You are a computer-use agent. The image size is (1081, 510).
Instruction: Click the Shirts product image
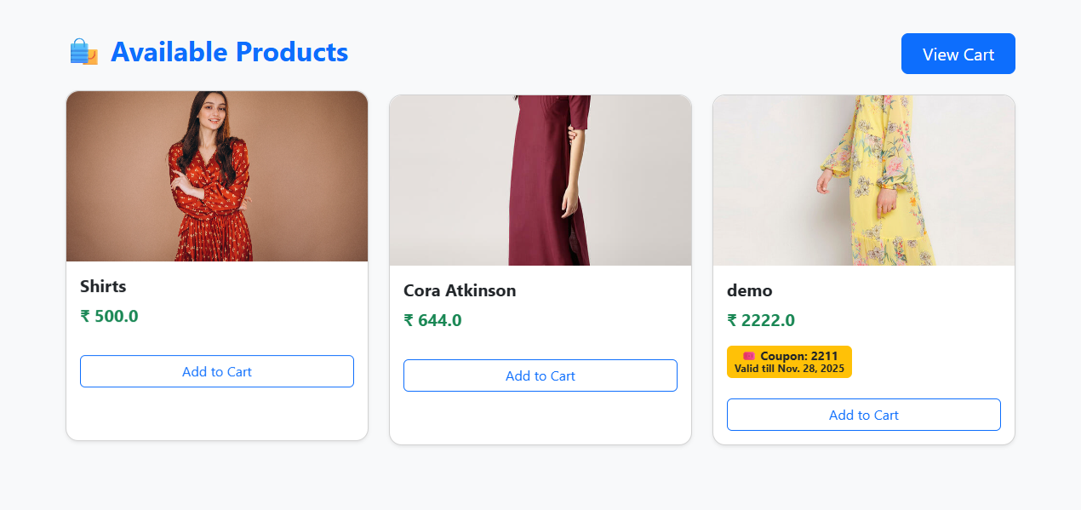coord(216,175)
